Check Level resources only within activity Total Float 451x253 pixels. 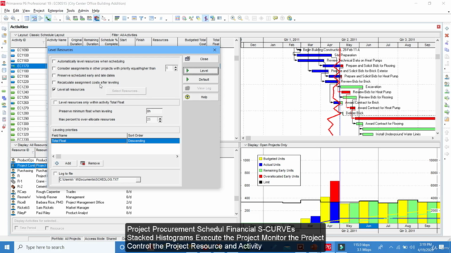[55, 102]
